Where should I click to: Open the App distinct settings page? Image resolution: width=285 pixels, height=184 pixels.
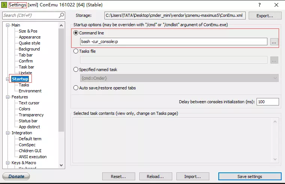pyautogui.click(x=29, y=127)
